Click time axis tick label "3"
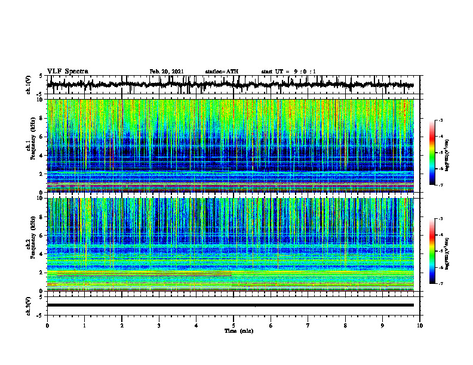Viewport: 473px width, 365px height. coord(159,326)
